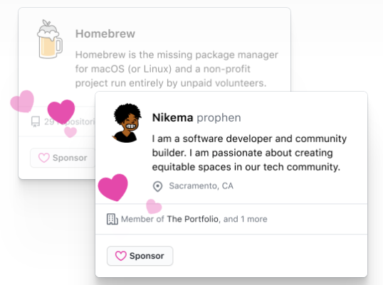Click the faded Sponsor button on Homebrew card
The height and width of the screenshot is (285, 383).
[63, 158]
